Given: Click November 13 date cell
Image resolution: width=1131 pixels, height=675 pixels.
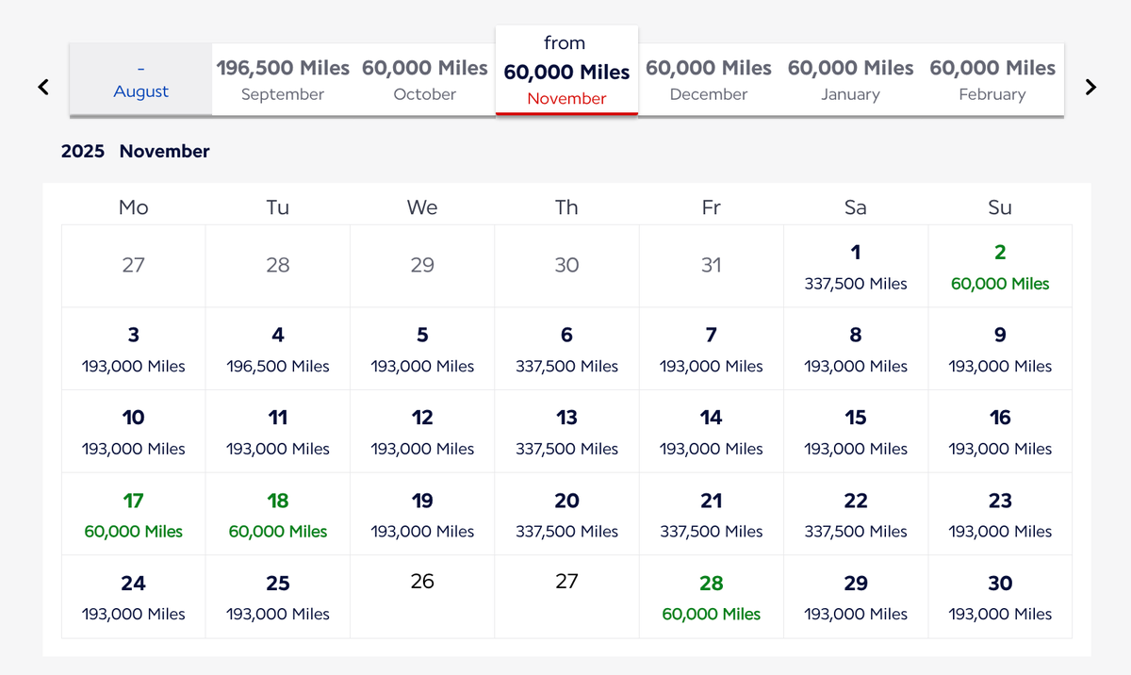Looking at the screenshot, I should point(566,432).
